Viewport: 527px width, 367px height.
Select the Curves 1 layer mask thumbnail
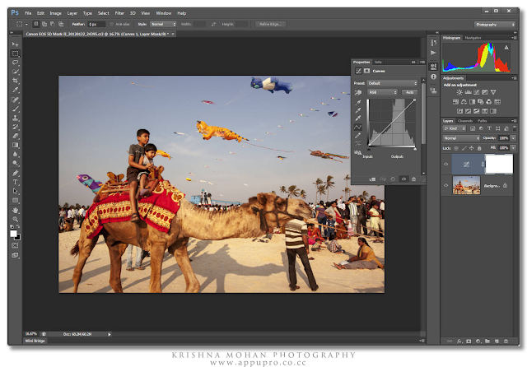click(499, 164)
